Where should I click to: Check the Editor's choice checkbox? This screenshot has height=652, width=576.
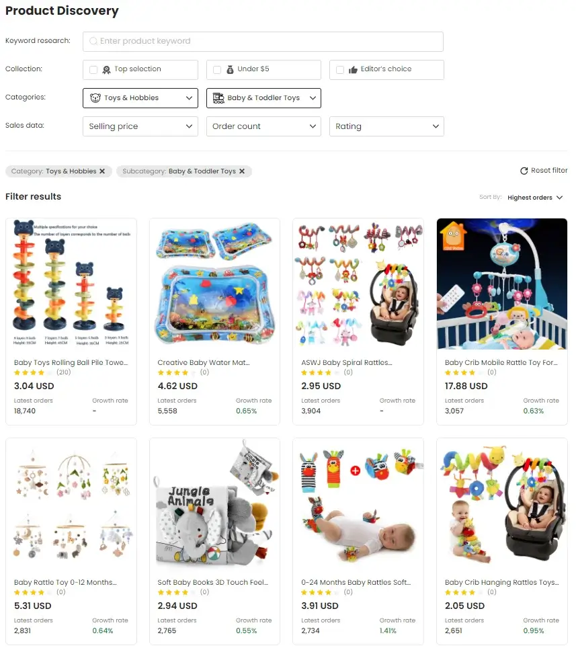[x=340, y=70]
